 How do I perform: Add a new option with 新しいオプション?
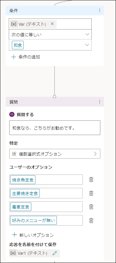click(x=33, y=235)
